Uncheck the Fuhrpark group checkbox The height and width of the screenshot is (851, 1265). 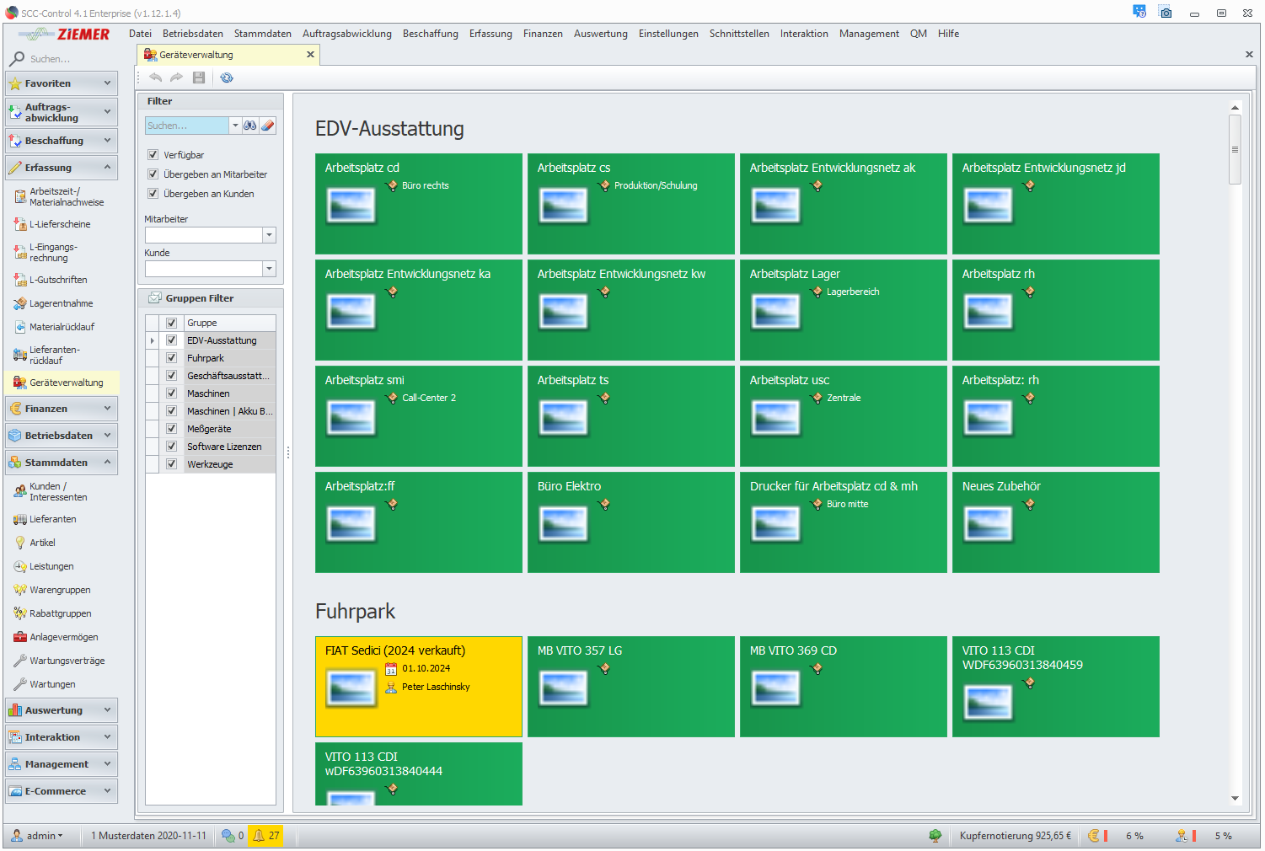[171, 358]
